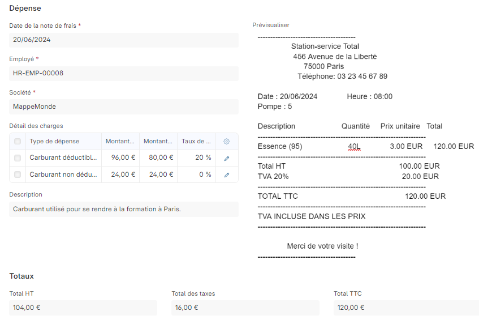Select the 20 % tax rate cell
The height and width of the screenshot is (324, 479).
(x=196, y=158)
